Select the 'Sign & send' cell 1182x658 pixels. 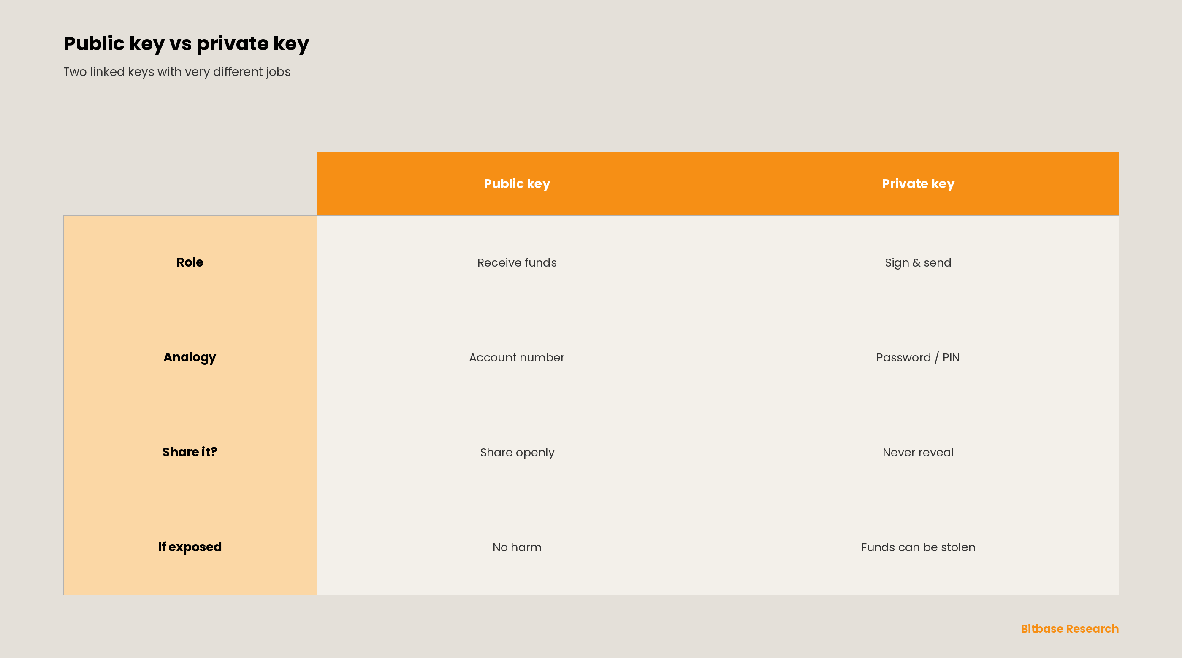point(918,263)
